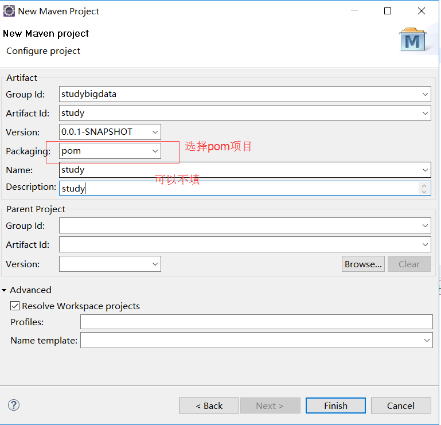Open the Parent Project Version dropdown
The width and height of the screenshot is (441, 425).
pyautogui.click(x=155, y=264)
